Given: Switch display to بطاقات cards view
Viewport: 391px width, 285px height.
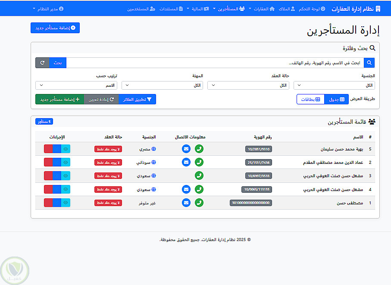Looking at the screenshot, I should pos(310,99).
